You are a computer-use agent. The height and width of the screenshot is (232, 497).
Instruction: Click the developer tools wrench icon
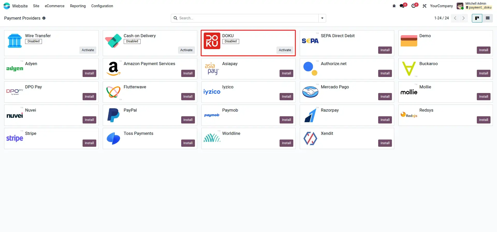pyautogui.click(x=425, y=6)
